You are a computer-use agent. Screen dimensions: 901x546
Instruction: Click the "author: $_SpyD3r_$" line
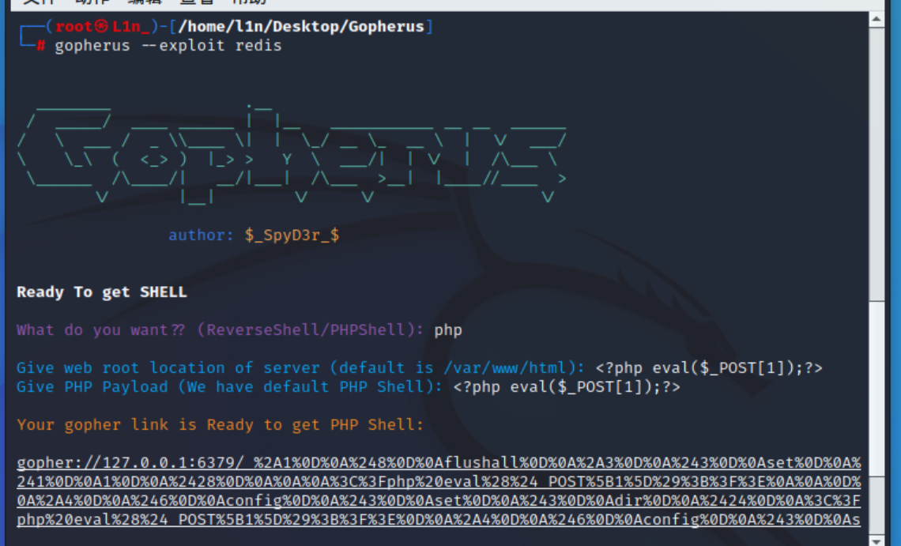coord(254,235)
